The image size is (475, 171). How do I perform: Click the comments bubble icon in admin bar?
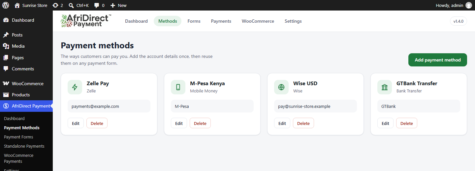97,5
